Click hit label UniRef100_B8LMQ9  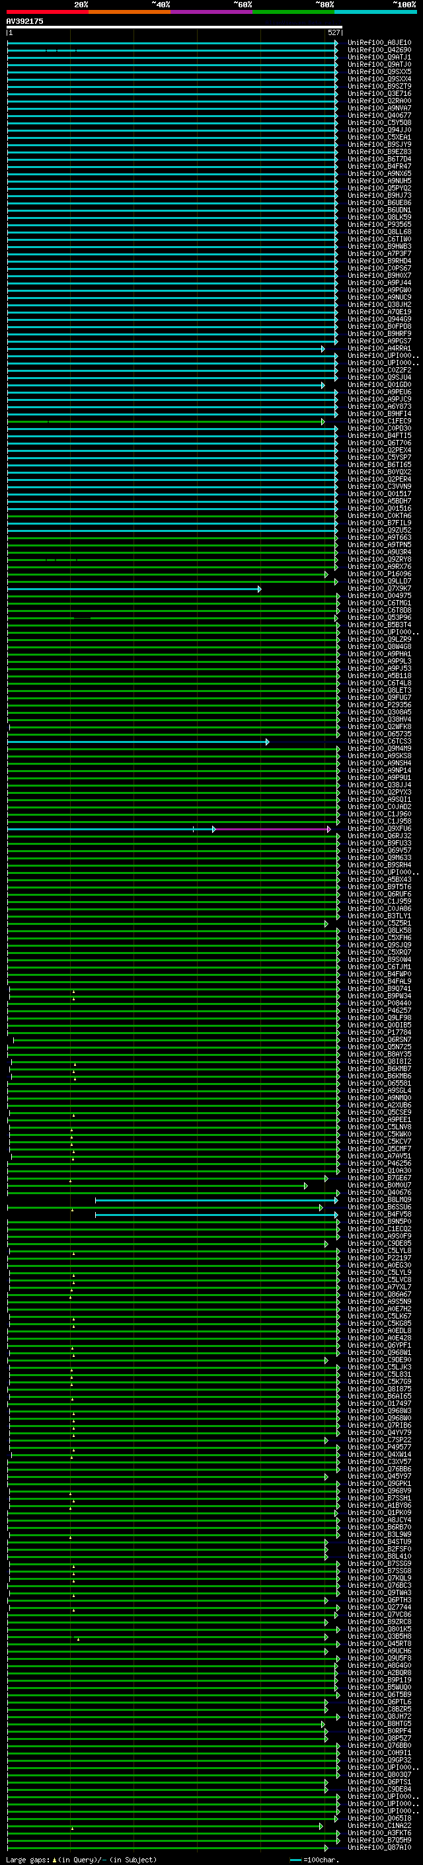379,1199
